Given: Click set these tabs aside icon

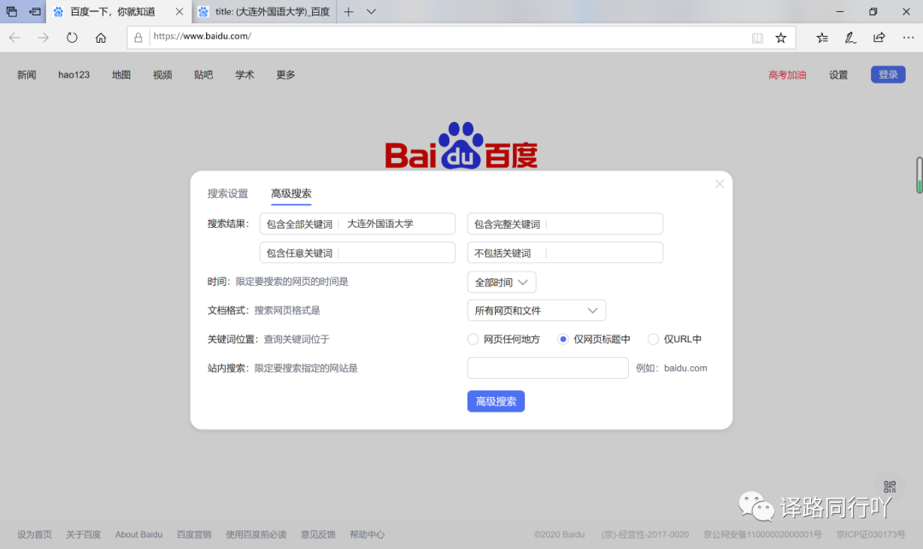Looking at the screenshot, I should pyautogui.click(x=35, y=11).
